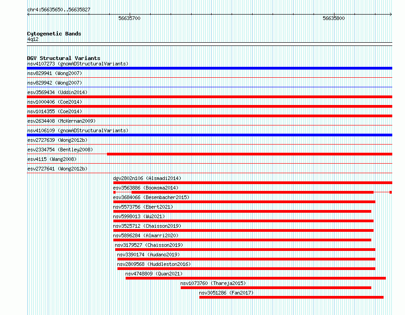The image size is (405, 315).
Task: Open nsv1000406 (Coe2014) variant
Action: 55,102
